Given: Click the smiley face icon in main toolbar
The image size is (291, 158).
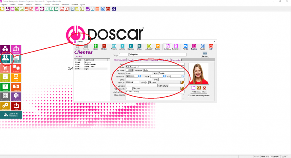Looking at the screenshot, I should coord(17,9).
